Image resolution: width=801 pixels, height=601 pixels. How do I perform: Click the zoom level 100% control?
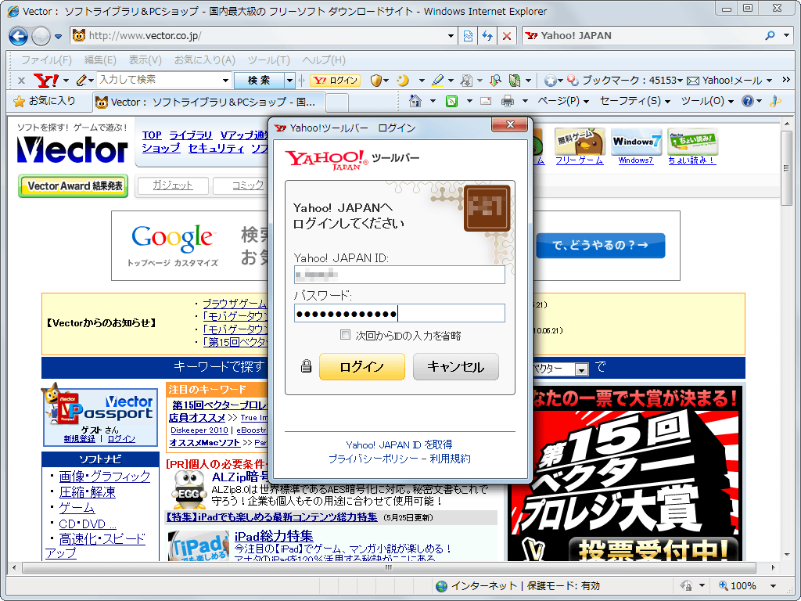(x=743, y=585)
